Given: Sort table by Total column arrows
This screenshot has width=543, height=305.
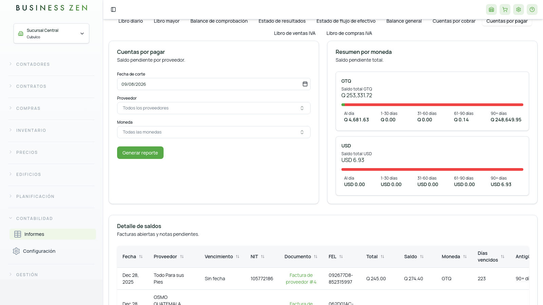Looking at the screenshot, I should click(382, 257).
